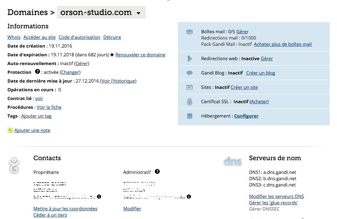Click the dns logo icon

pos(233,162)
